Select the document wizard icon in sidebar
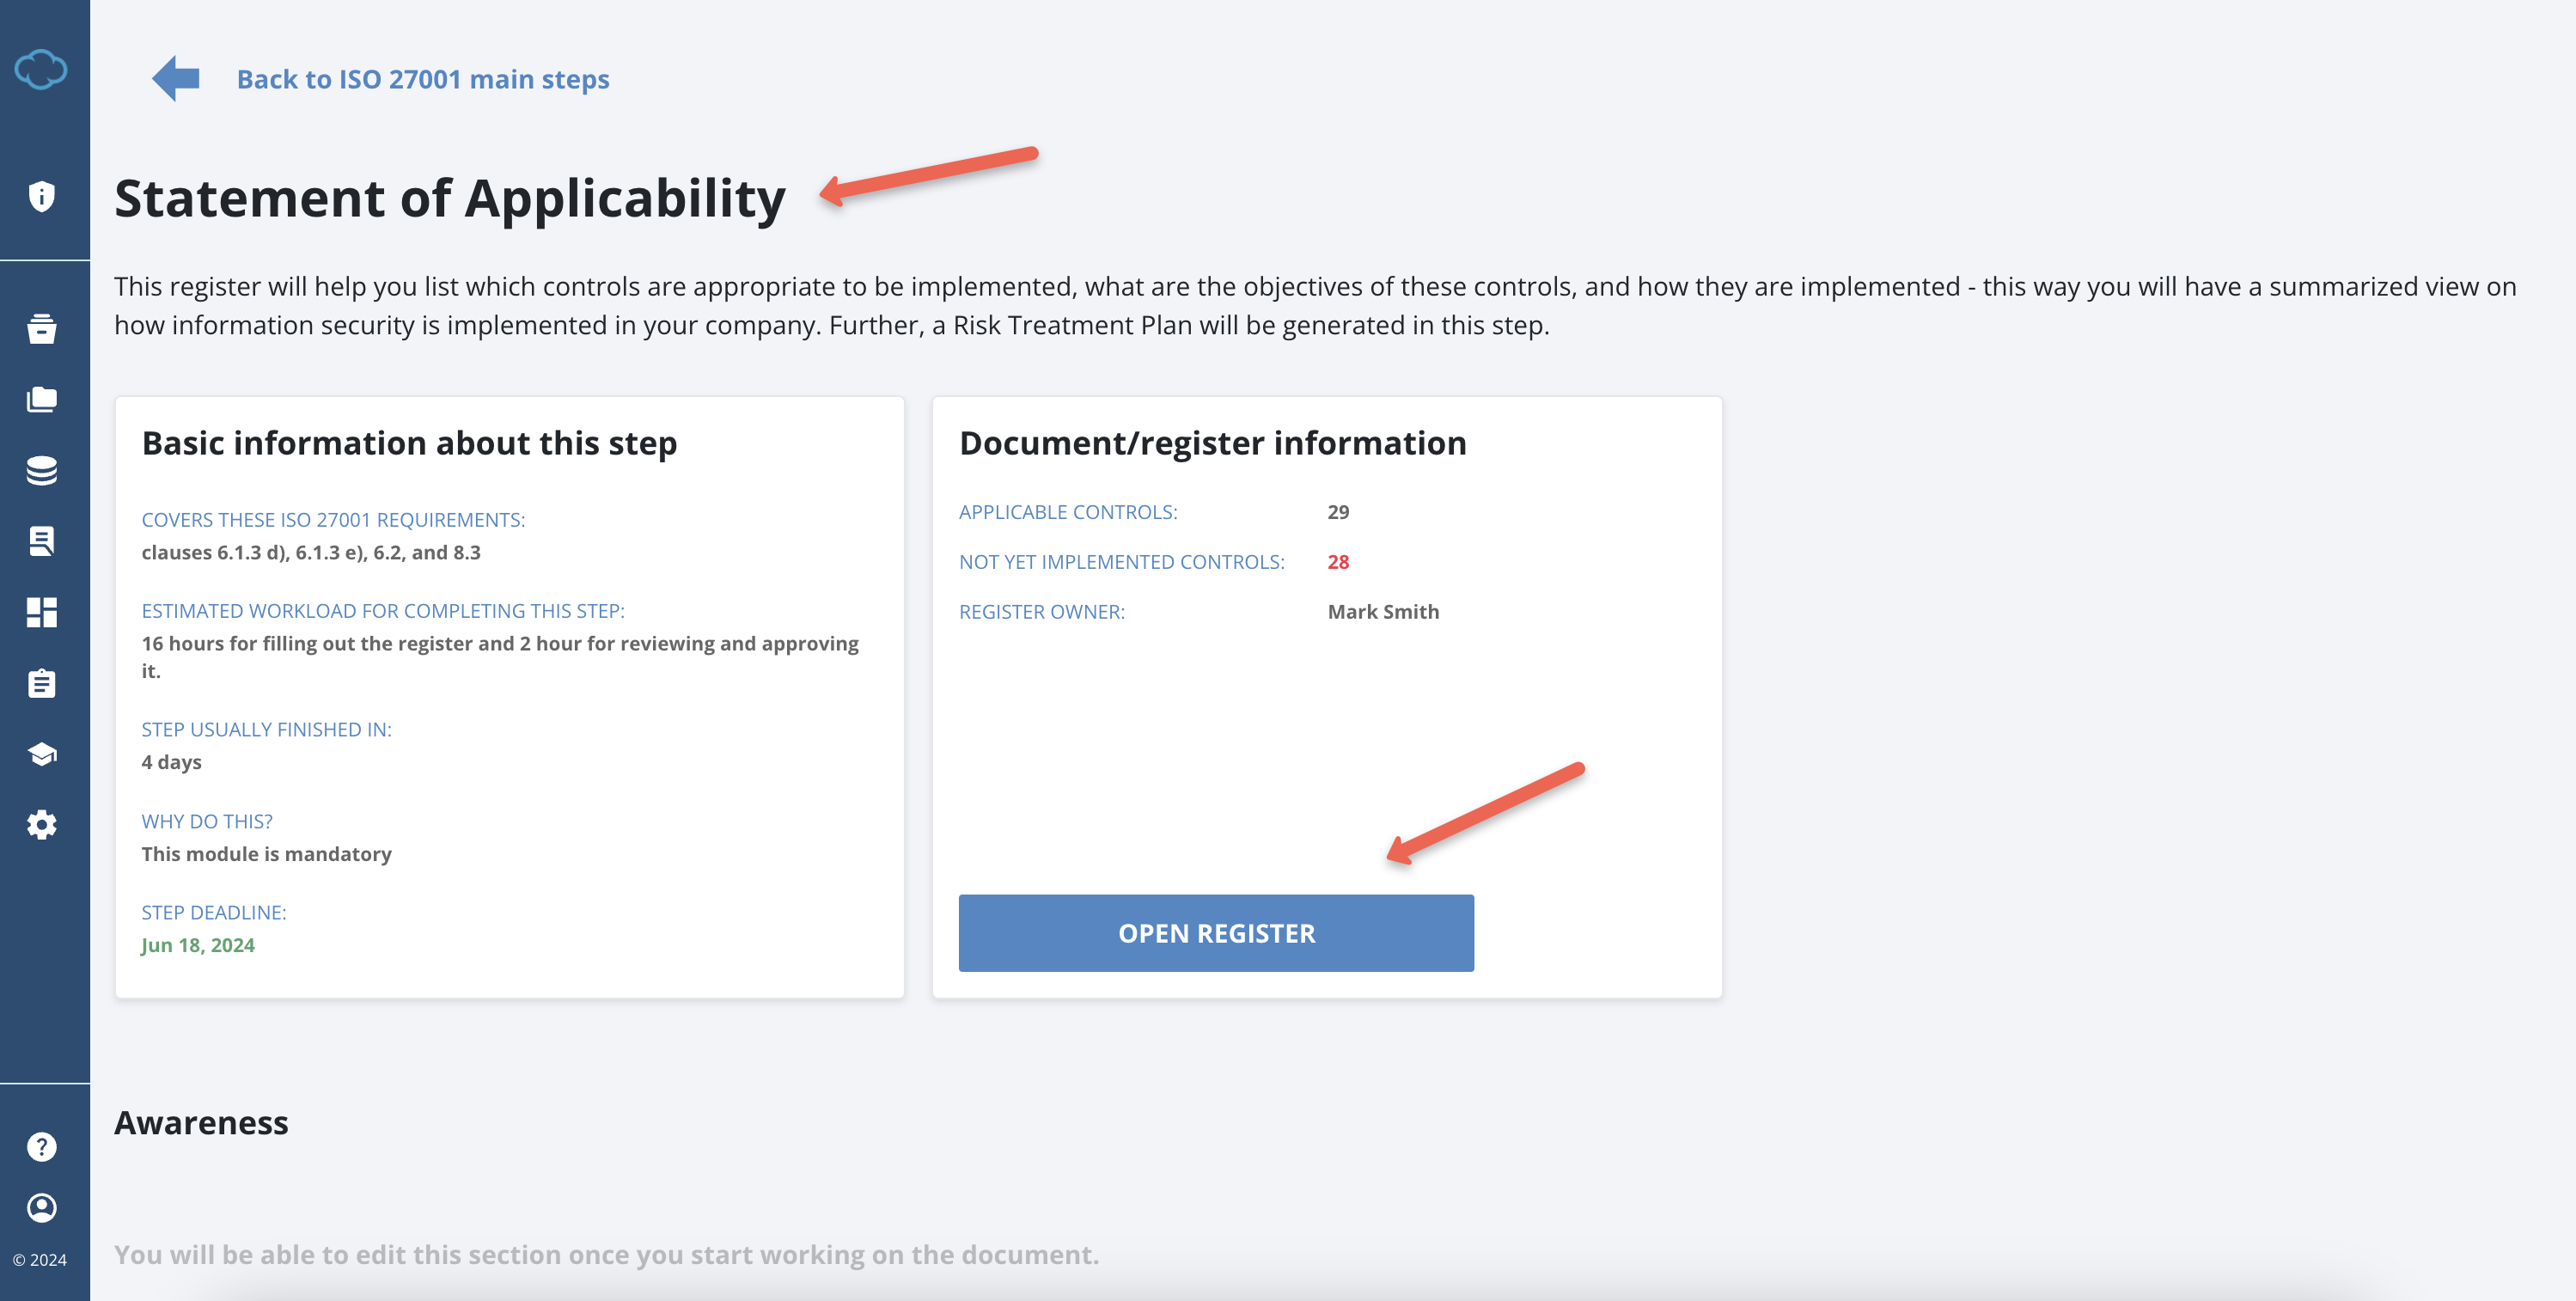The image size is (2576, 1301). click(42, 541)
